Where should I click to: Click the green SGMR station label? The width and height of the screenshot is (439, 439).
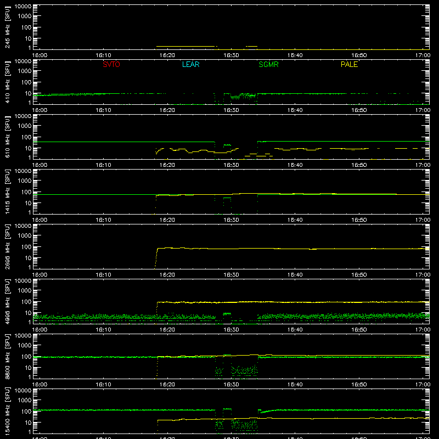[268, 64]
